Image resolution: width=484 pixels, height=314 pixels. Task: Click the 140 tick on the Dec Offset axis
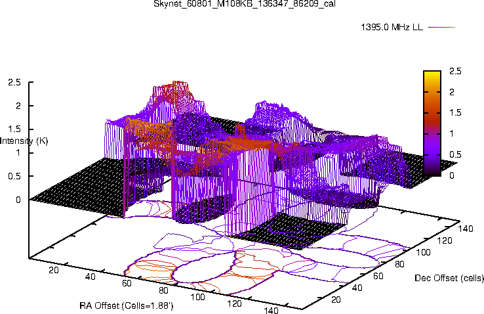(x=466, y=229)
